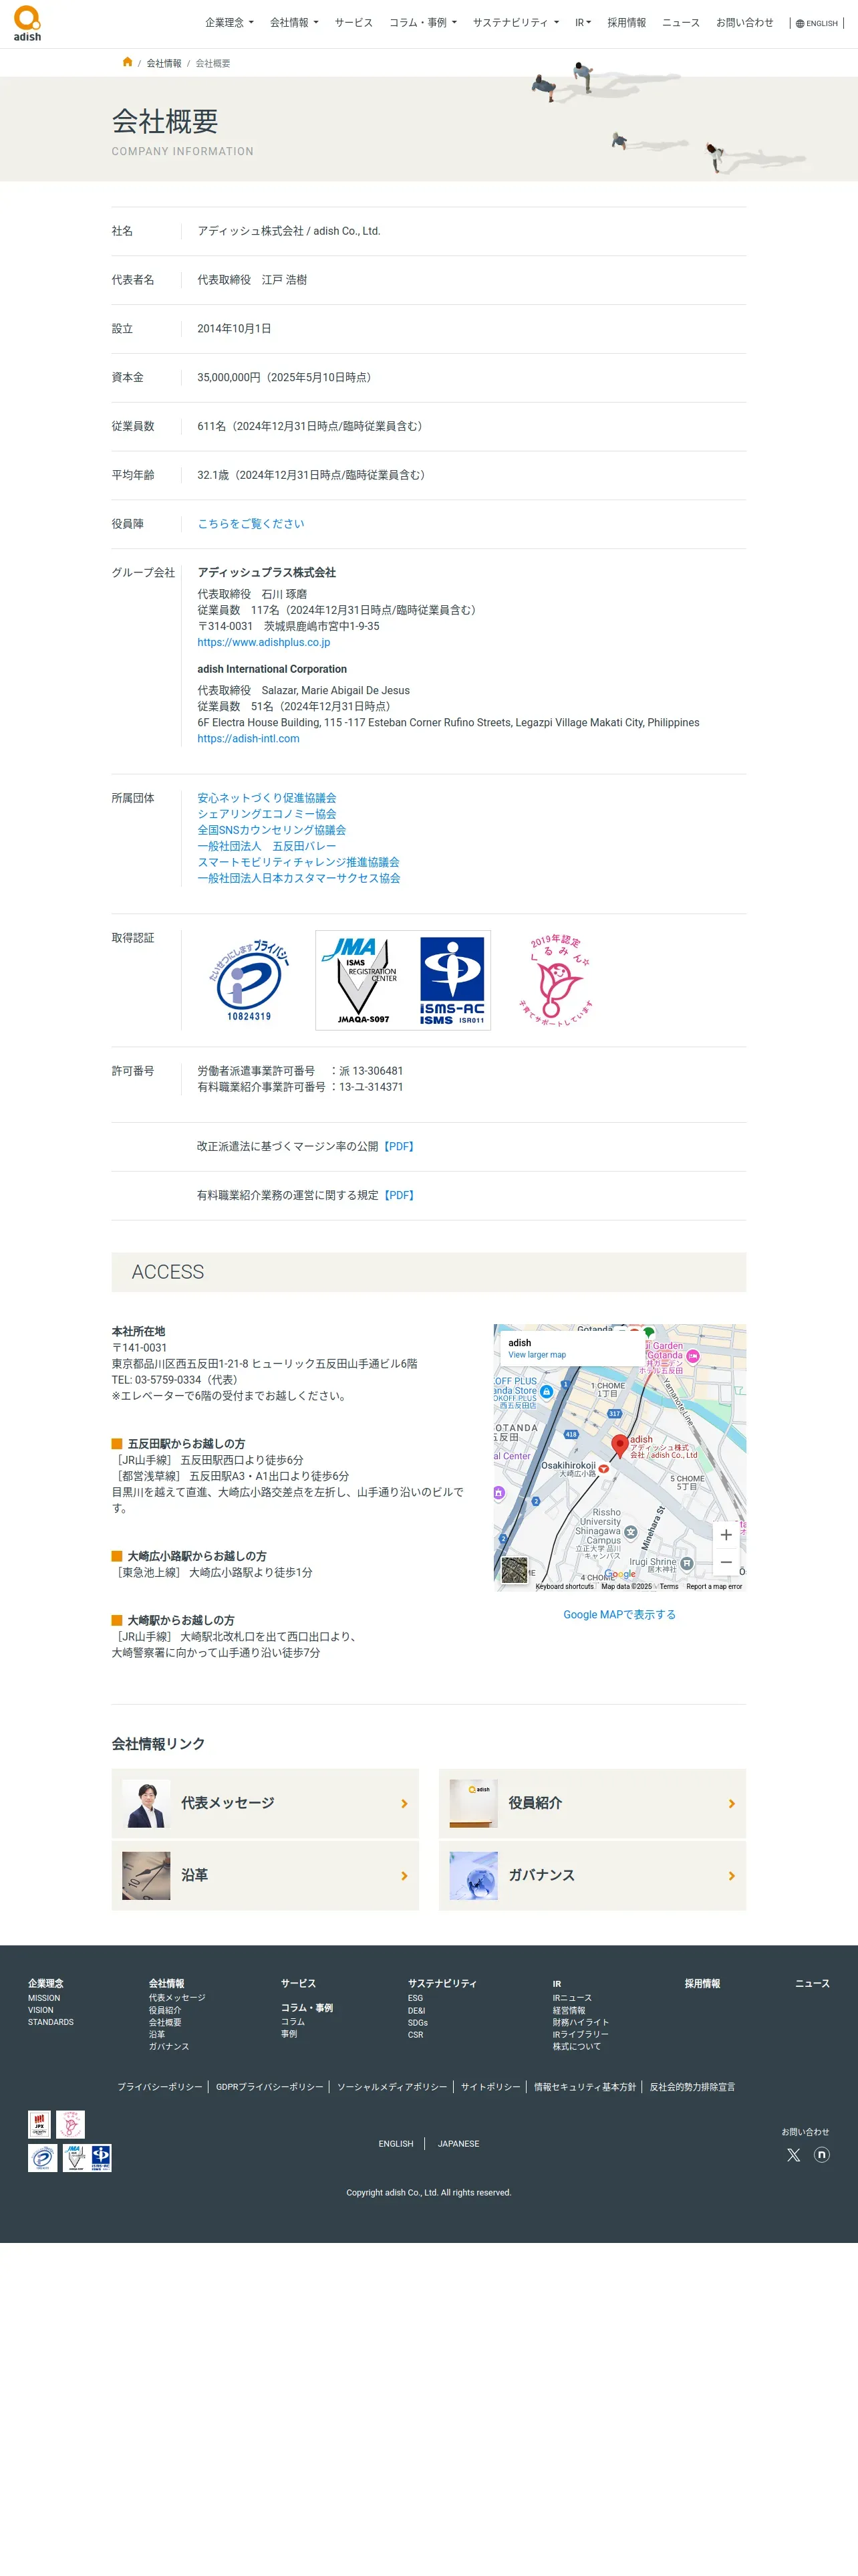
Task: Select ENGLISH in the footer language switch
Action: pyautogui.click(x=396, y=2144)
